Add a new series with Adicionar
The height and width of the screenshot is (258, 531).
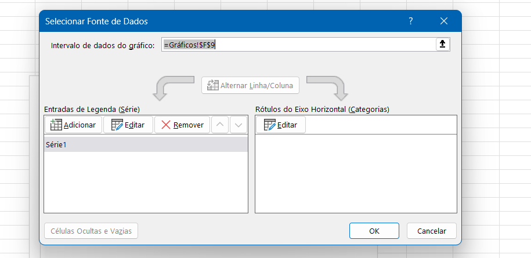click(x=73, y=125)
